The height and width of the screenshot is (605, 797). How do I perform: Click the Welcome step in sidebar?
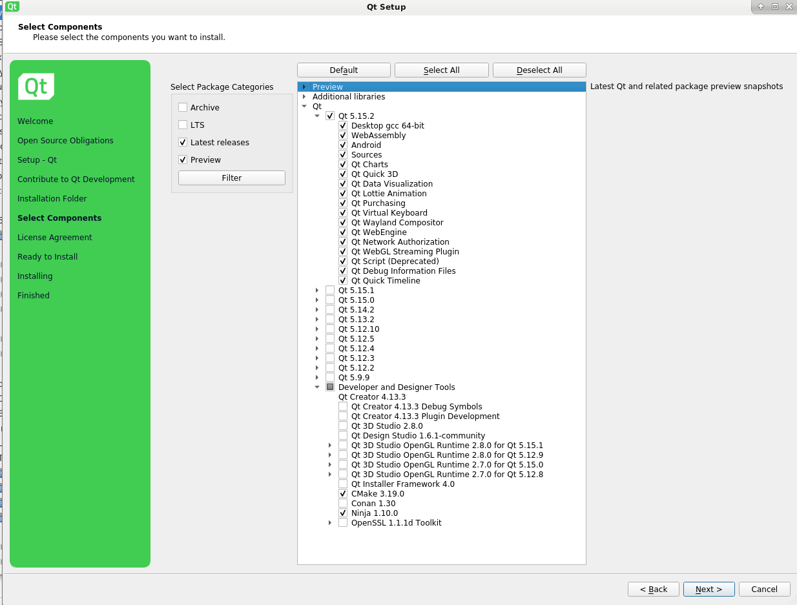point(36,121)
